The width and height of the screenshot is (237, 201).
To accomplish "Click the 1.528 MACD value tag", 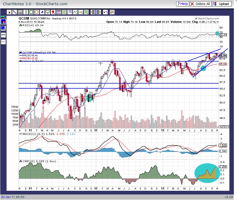I will pyautogui.click(x=223, y=145).
